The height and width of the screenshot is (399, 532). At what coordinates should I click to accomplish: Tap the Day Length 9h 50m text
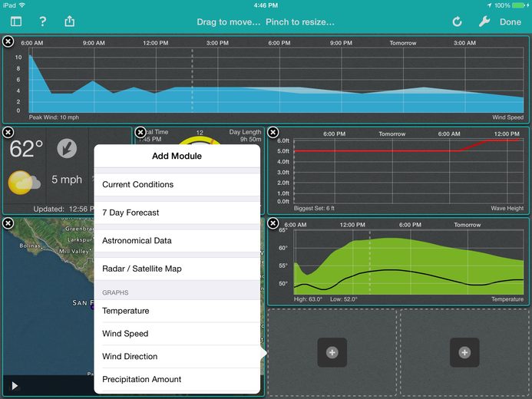tap(245, 135)
